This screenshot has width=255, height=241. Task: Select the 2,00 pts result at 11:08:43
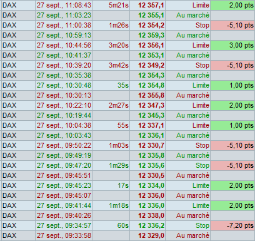[x=232, y=5]
